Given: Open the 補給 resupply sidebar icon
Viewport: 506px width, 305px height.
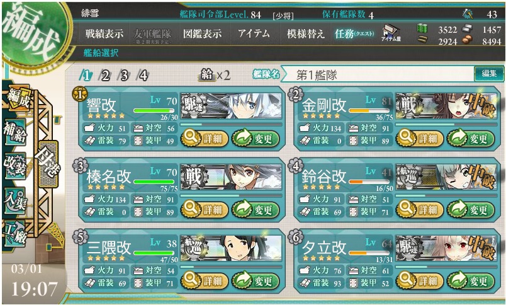Looking at the screenshot, I should [15, 132].
